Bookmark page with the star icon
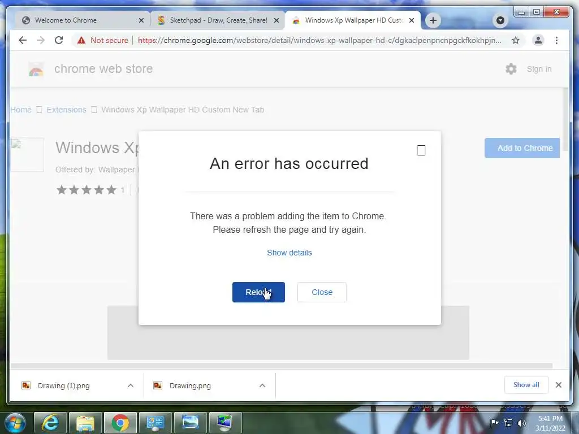 pyautogui.click(x=516, y=40)
